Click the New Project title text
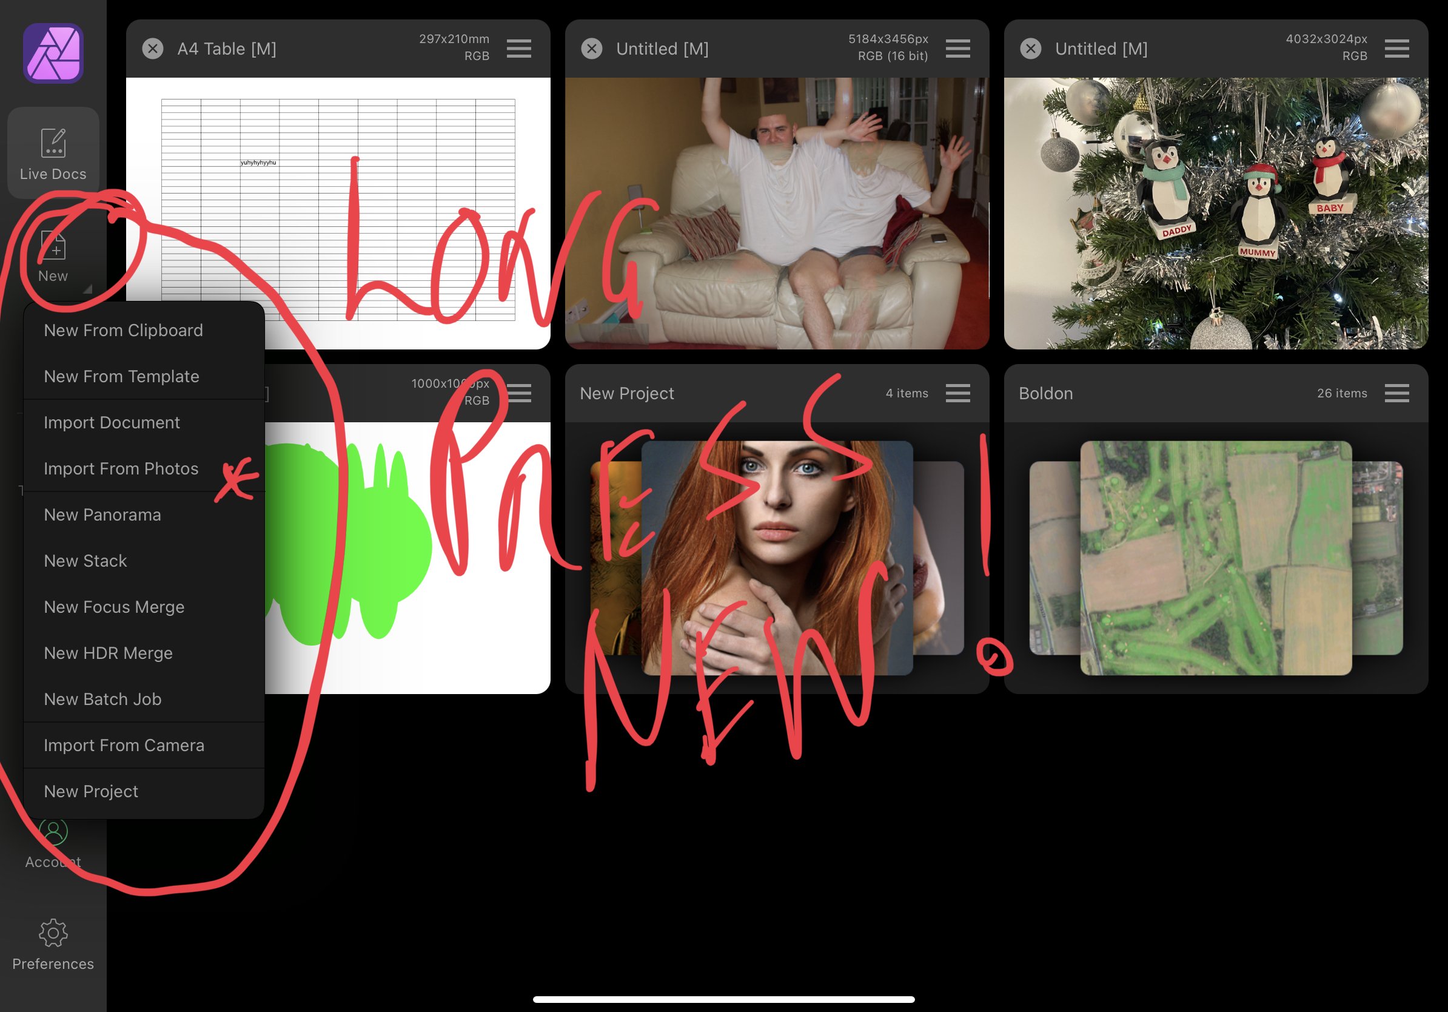1448x1012 pixels. click(x=627, y=393)
